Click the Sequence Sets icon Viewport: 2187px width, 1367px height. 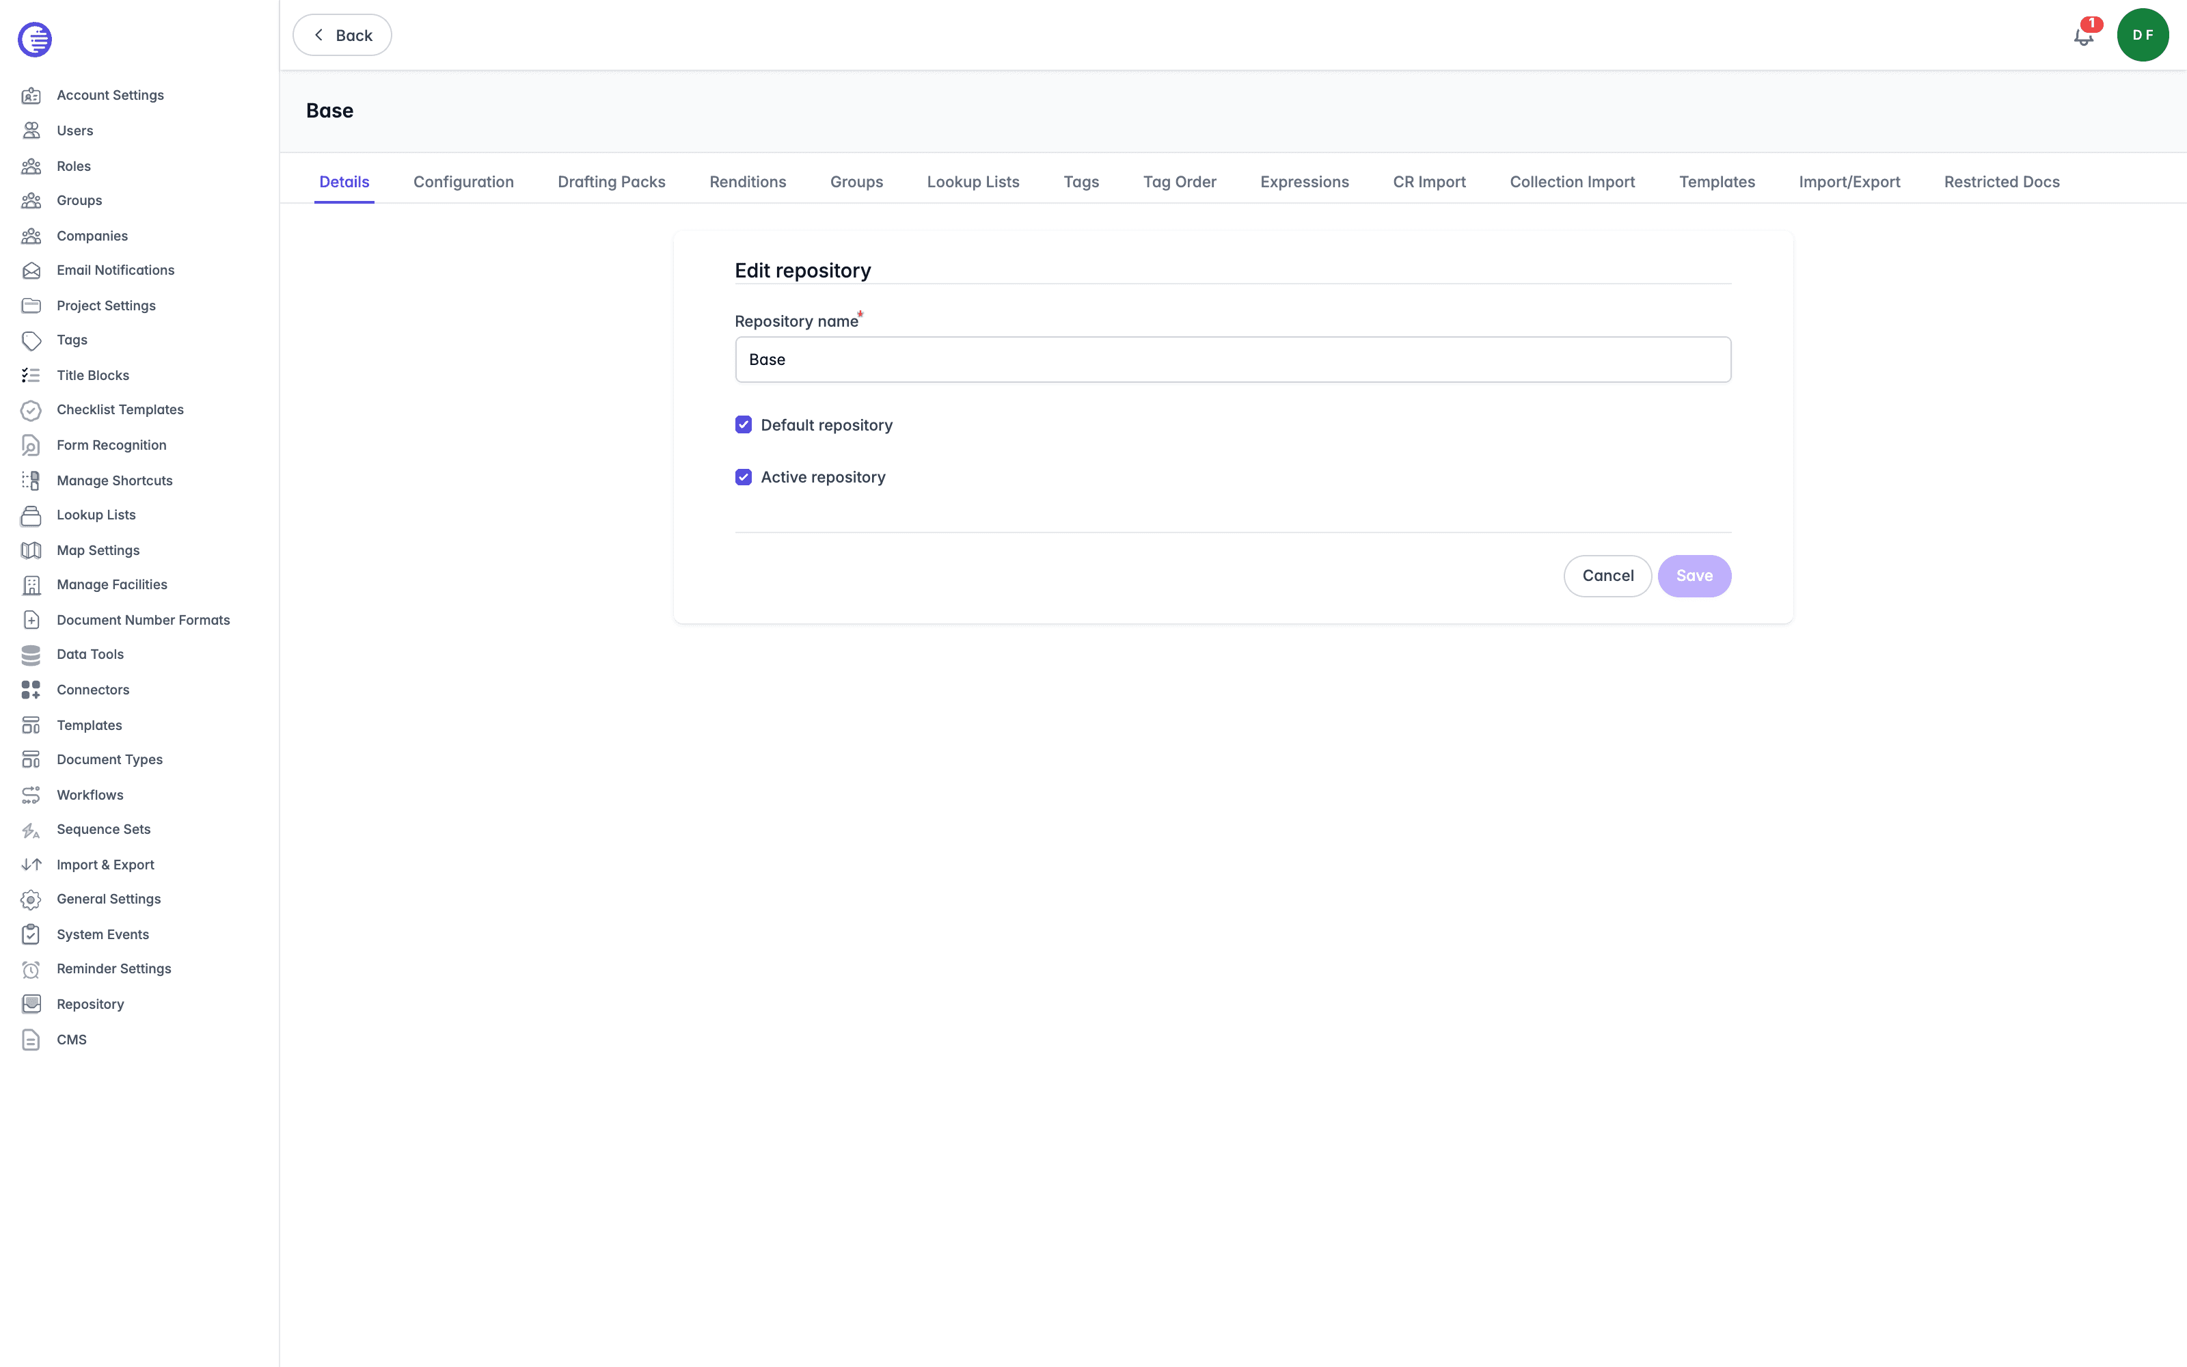pos(31,830)
